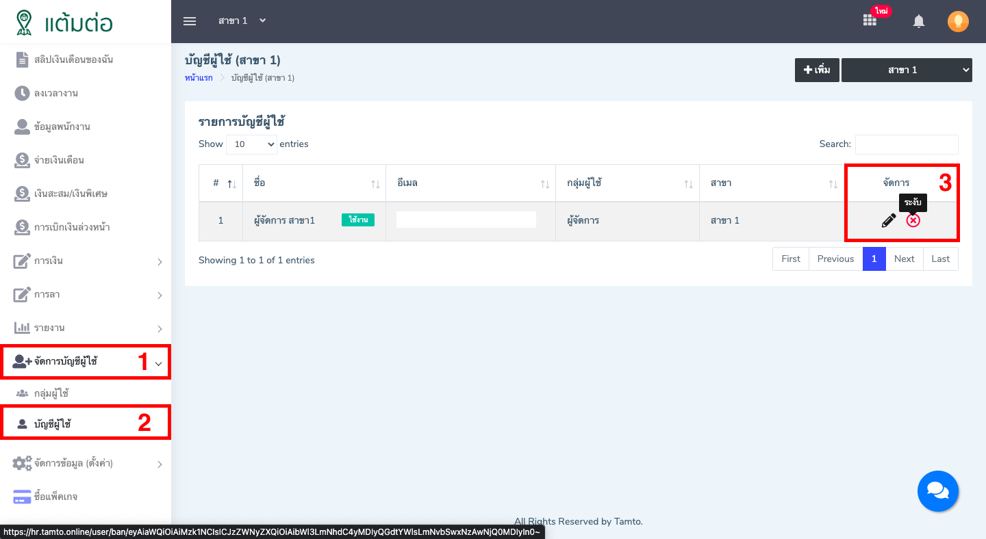Click the แต้มต่อ logo

coord(65,23)
